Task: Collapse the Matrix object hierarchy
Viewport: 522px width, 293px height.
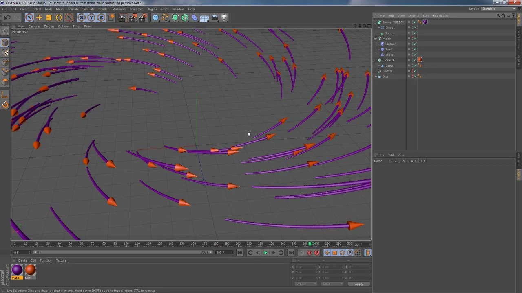Action: tap(375, 39)
